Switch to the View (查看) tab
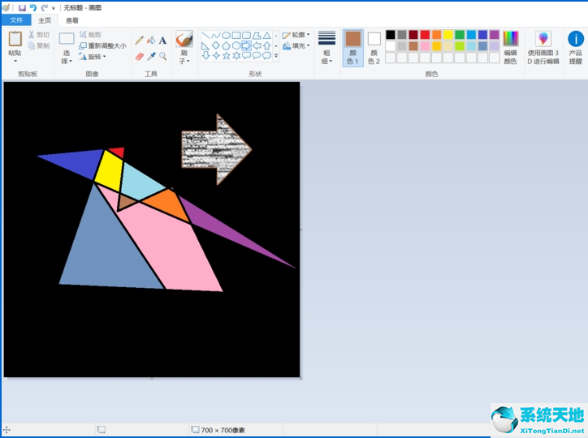Screen dimensions: 588x438 coord(72,20)
